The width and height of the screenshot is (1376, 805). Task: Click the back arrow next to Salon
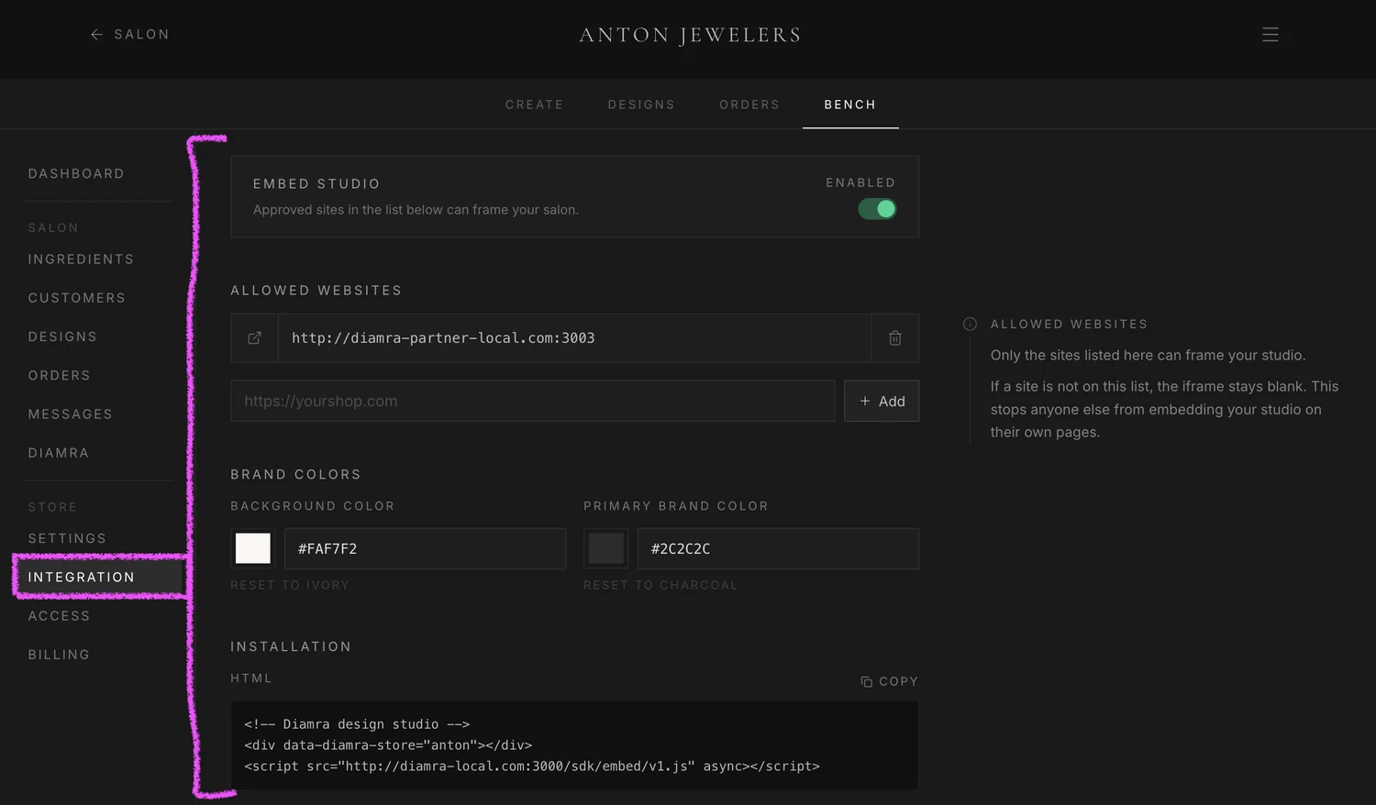pos(96,35)
